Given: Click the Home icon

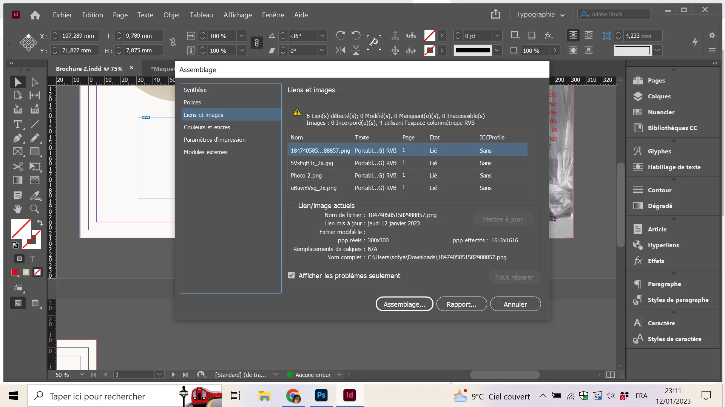Looking at the screenshot, I should [35, 15].
